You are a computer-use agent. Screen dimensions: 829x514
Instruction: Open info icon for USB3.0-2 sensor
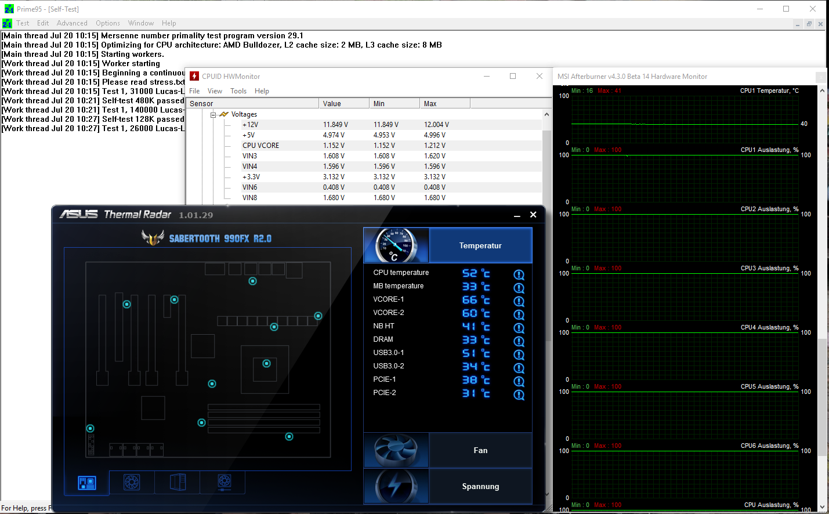[x=519, y=368]
